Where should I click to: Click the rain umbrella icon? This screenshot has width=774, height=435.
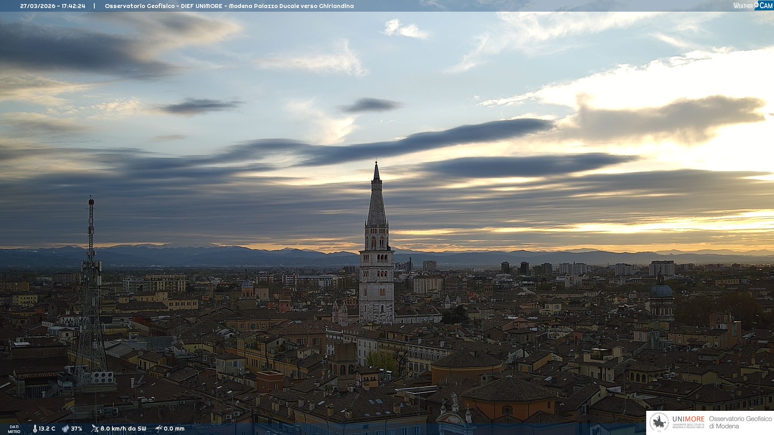click(158, 429)
